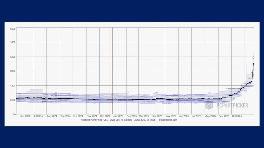
Task: Select the Jan 2025 x-axis label
Action: 118,116
